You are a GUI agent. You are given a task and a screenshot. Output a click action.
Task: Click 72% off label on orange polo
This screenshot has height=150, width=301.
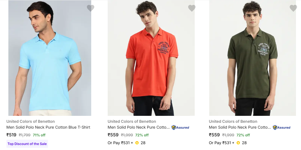(142, 135)
